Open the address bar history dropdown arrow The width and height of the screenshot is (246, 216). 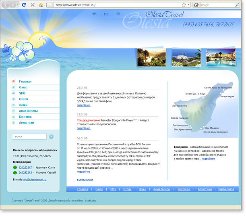188,5
